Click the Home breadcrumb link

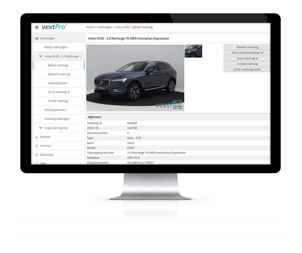coord(90,27)
